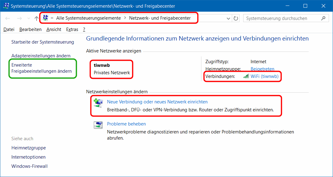Open the Ansicht menu
This screenshot has width=333, height=177.
tap(54, 29)
